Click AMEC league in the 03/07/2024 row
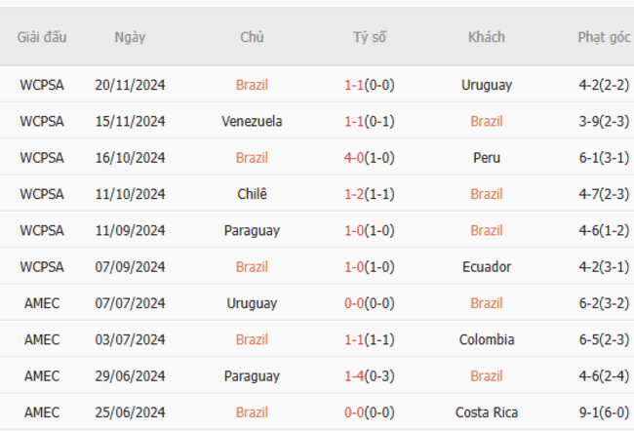The height and width of the screenshot is (431, 634). (42, 339)
